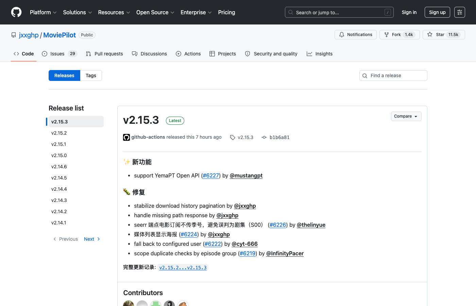Expand the Resources menu

pos(114,12)
